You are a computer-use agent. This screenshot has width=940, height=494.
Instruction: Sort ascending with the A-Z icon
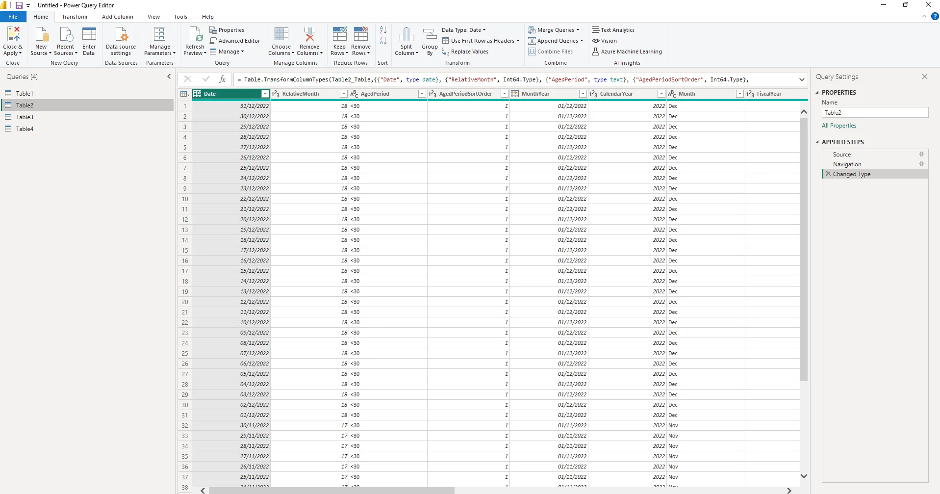click(x=383, y=30)
